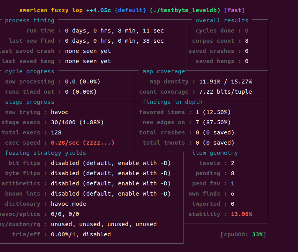Click the saved hangs value 0
The width and height of the screenshot is (298, 252).
[x=247, y=62]
